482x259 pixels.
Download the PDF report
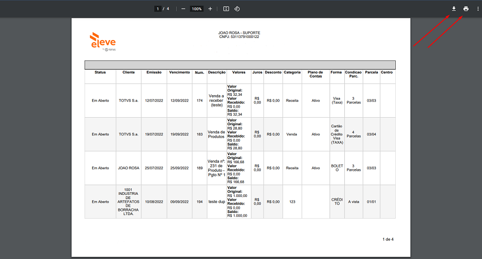[x=454, y=9]
